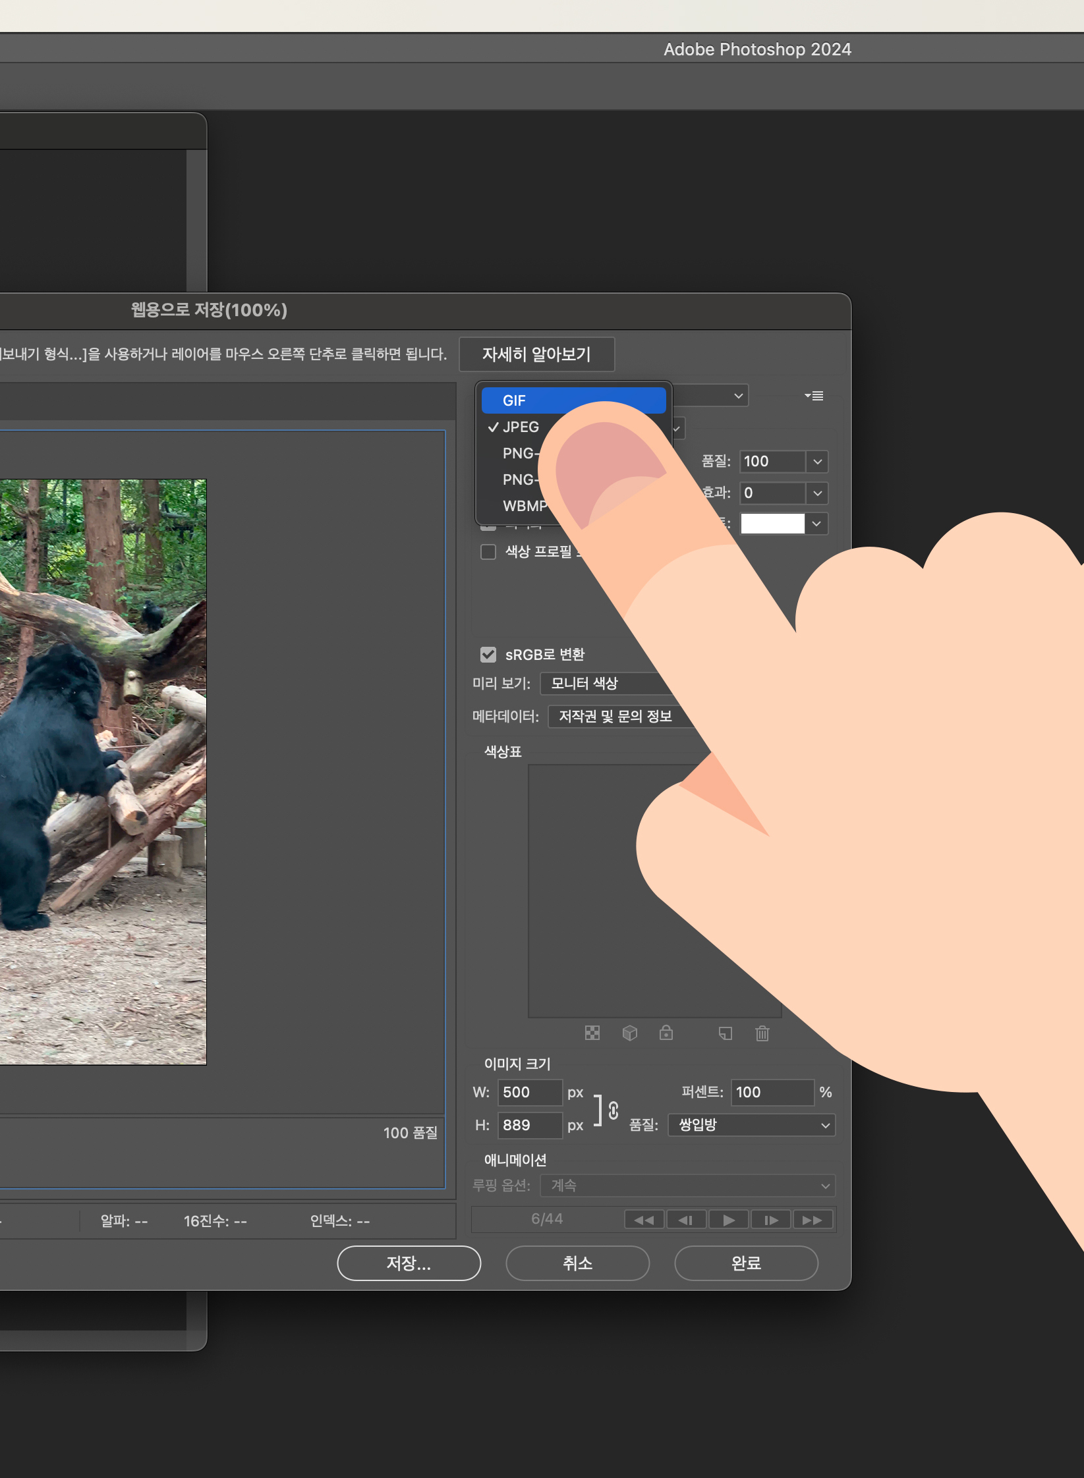
Task: Edit the blur value 0 field
Action: pyautogui.click(x=772, y=493)
